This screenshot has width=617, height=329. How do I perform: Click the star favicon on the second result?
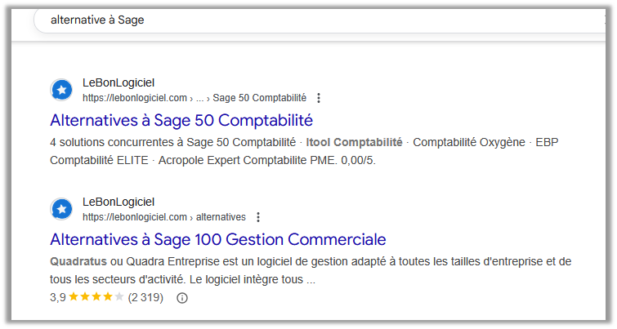(62, 209)
